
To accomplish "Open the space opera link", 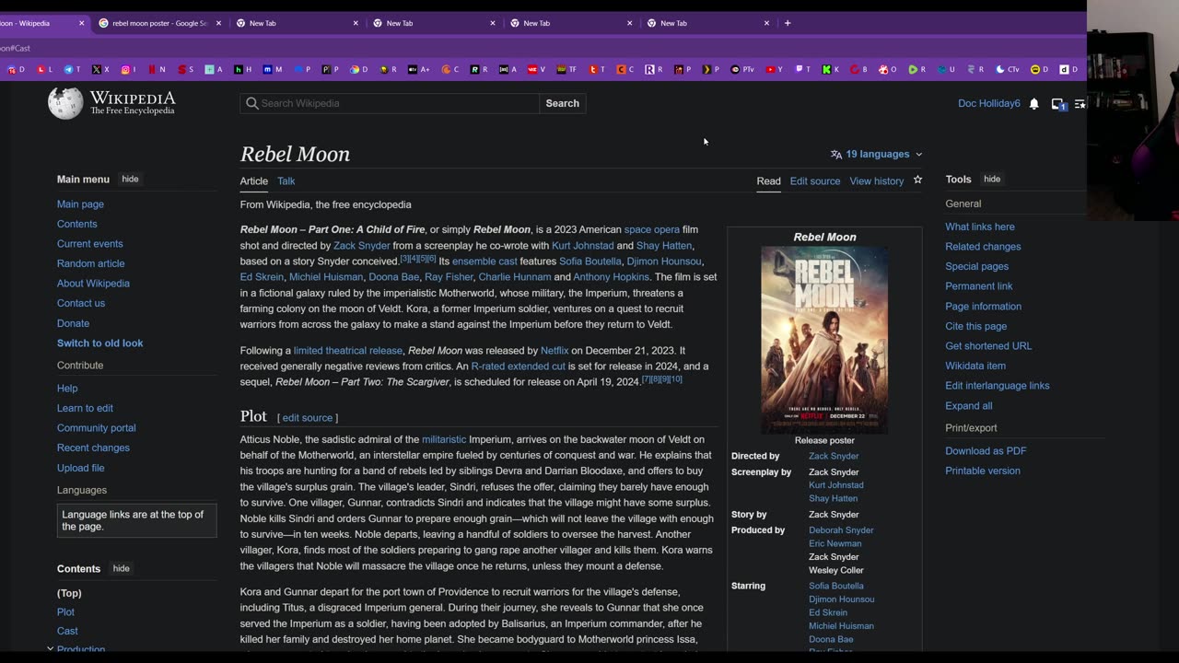I will pos(651,229).
